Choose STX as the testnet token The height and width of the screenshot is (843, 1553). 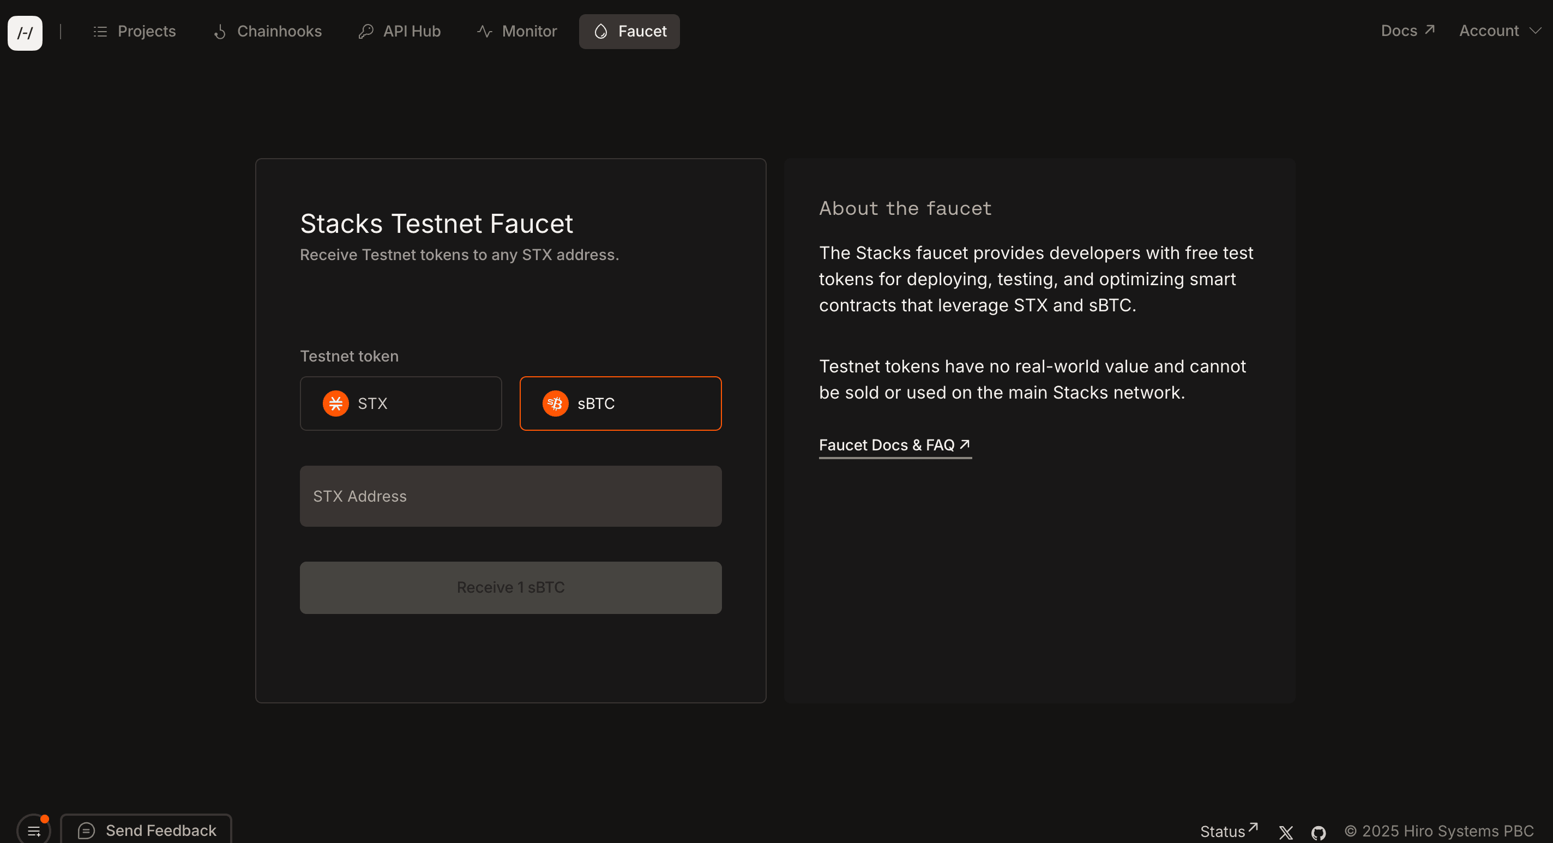coord(401,404)
